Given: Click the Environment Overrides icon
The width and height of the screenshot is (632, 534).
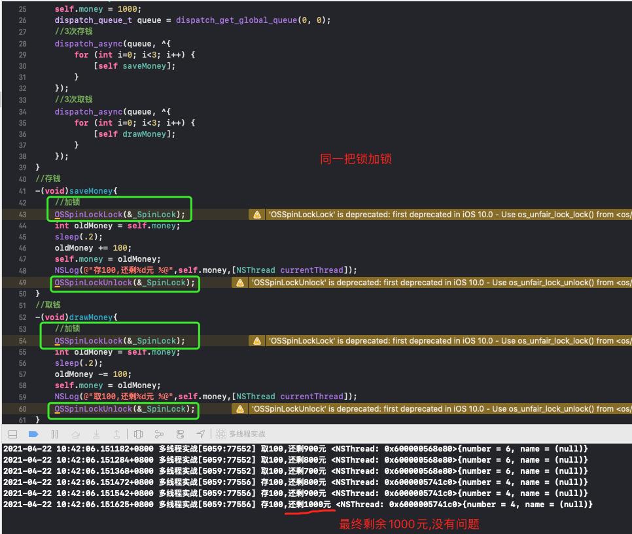Looking at the screenshot, I should pos(180,434).
